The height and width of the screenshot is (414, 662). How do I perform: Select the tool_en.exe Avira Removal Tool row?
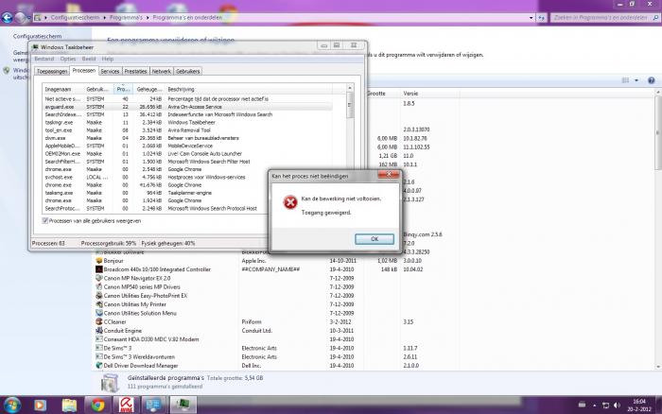pos(188,130)
